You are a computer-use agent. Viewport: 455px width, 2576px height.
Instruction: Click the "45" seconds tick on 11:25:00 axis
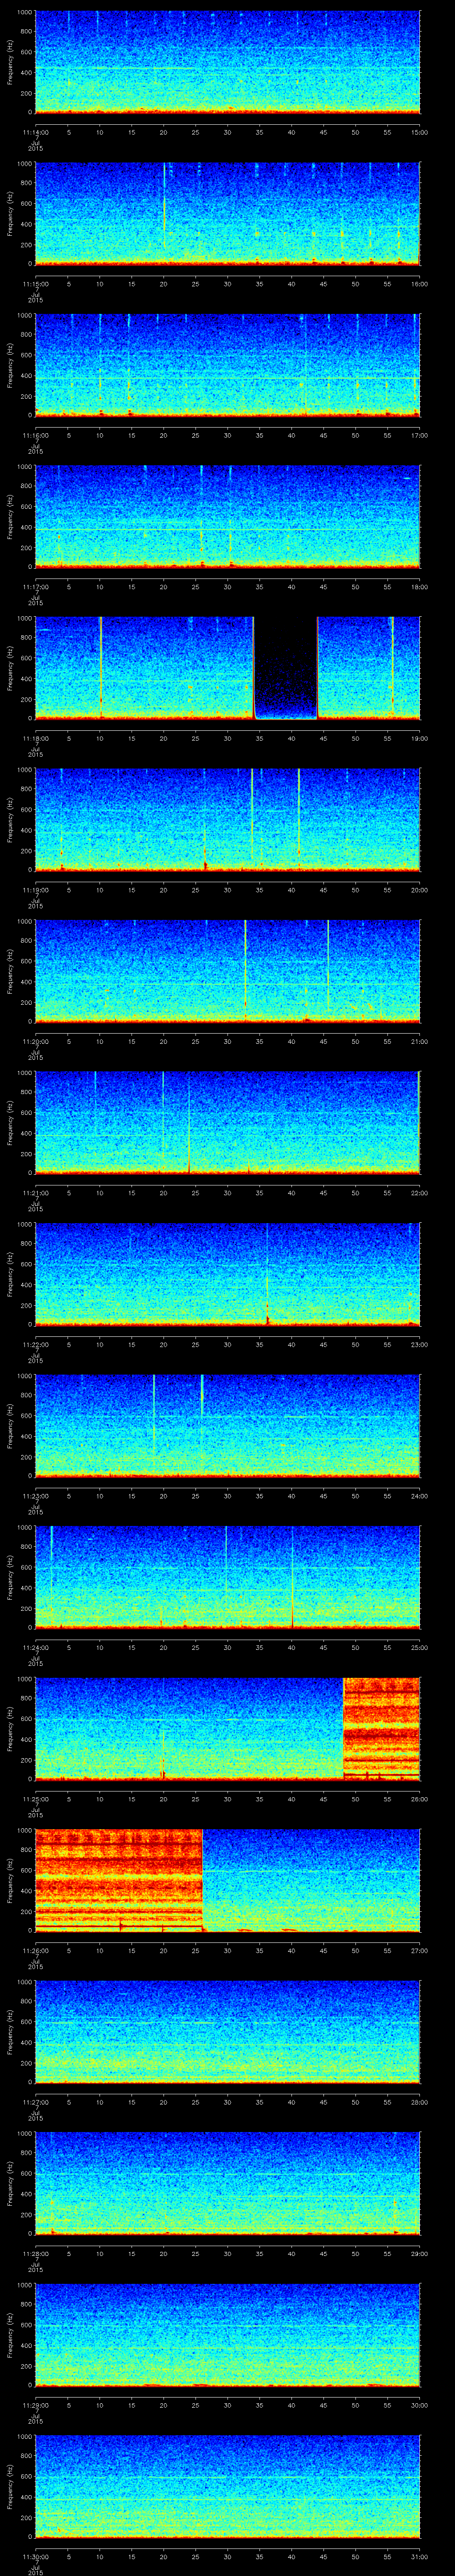[x=323, y=1799]
